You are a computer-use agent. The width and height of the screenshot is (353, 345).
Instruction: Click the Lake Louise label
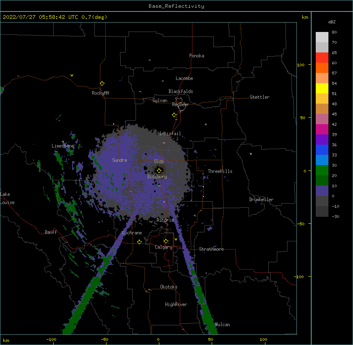tap(7, 198)
